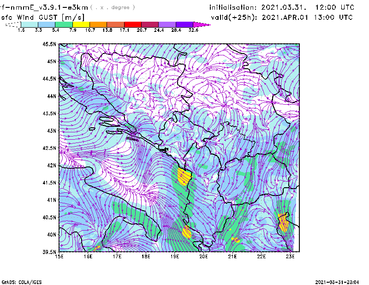Click the 40.5N latitude axis label
Image resolution: width=369 pixels, height=285 pixels.
pos(50,217)
